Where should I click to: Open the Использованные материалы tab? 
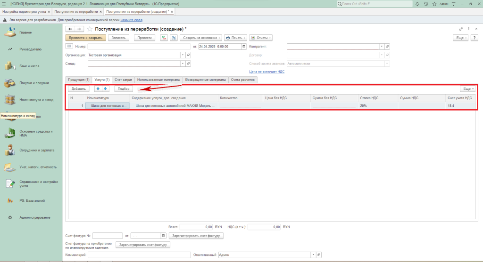pyautogui.click(x=158, y=79)
